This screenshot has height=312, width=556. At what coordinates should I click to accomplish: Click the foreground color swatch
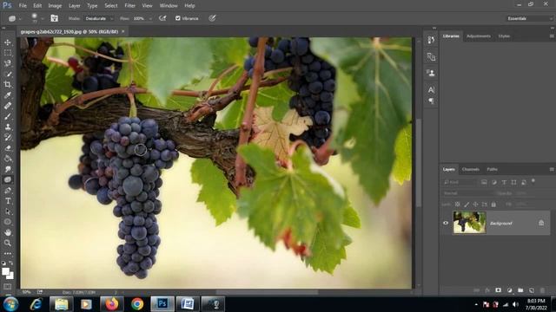click(x=5, y=271)
